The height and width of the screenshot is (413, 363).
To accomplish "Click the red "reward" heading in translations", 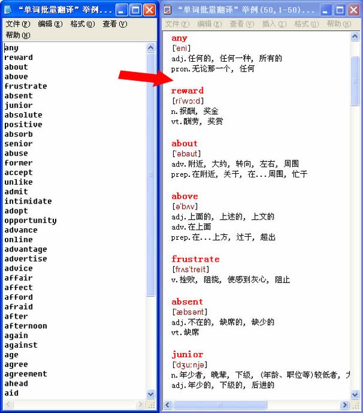I will click(187, 91).
